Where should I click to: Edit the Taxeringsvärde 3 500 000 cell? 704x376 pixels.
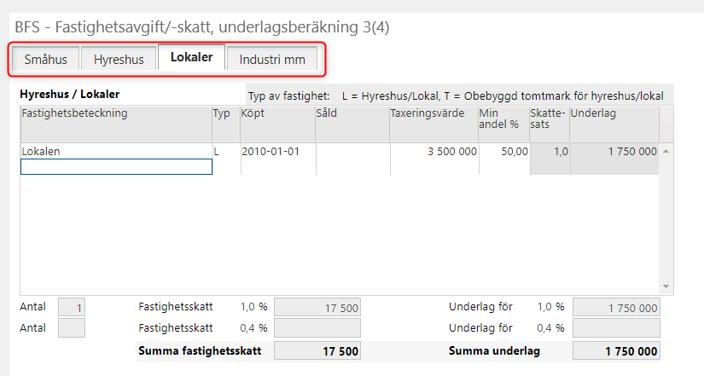434,151
